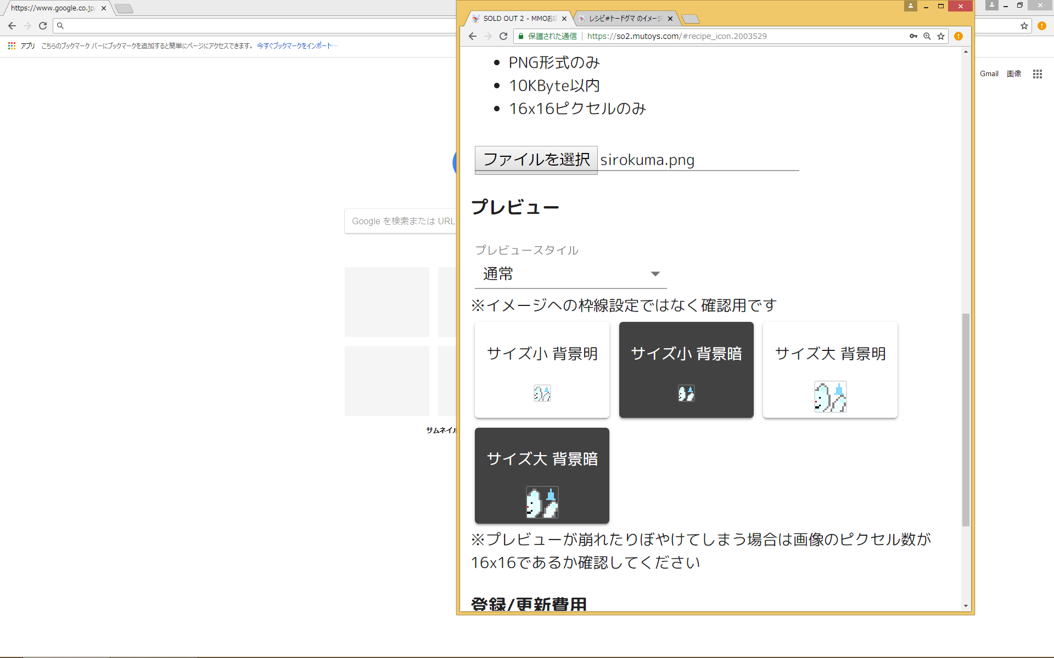Reload the SOLD OUT 2 page
Viewport: 1054px width, 658px height.
(x=503, y=36)
